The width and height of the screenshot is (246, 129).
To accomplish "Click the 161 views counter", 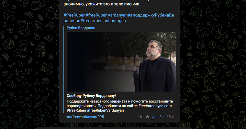I will point(141,117).
